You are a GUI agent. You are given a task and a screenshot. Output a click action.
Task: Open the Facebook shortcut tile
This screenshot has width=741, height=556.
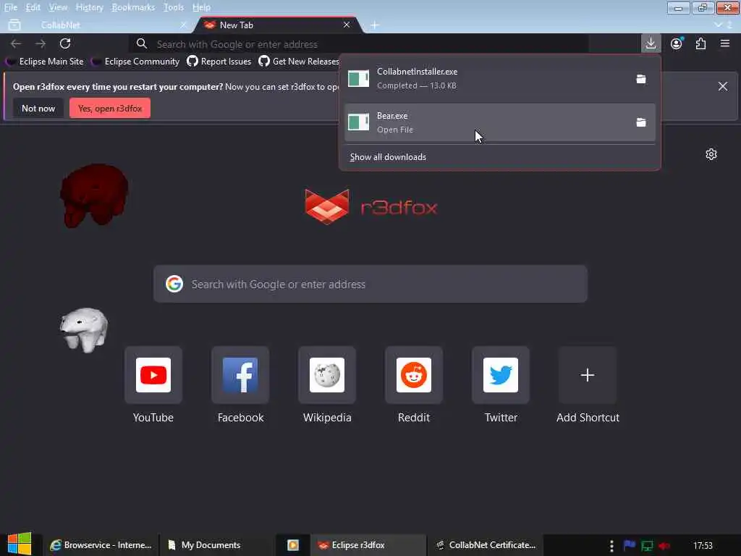(x=240, y=376)
